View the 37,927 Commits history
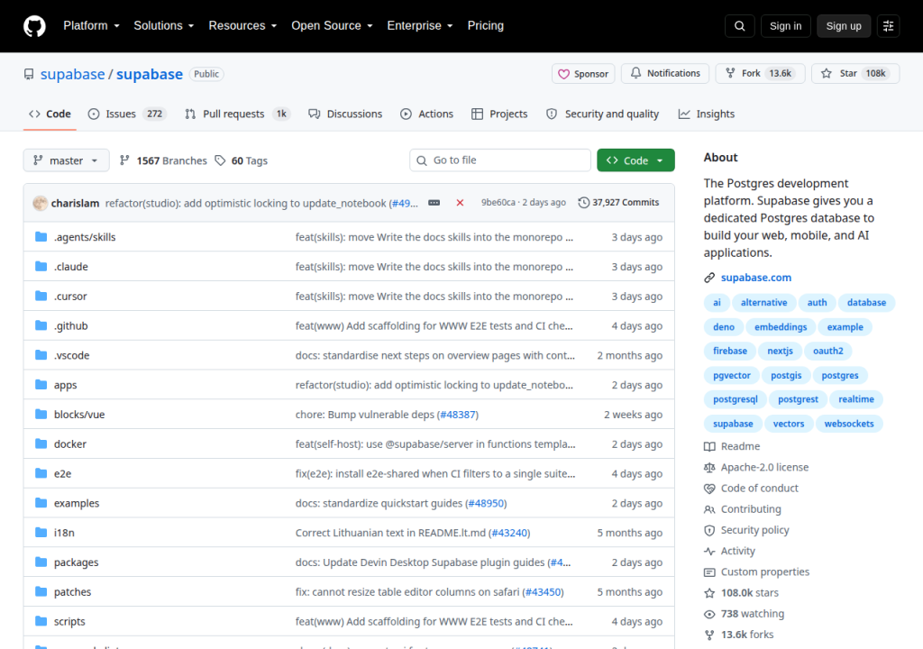 618,203
